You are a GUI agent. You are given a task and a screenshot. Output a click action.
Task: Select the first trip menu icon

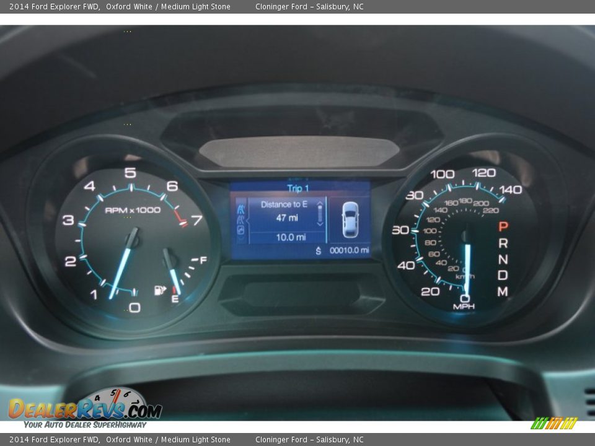point(241,209)
